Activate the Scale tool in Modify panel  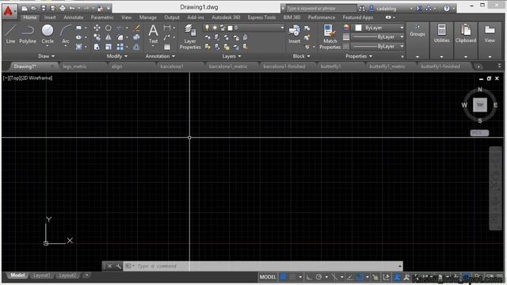click(x=109, y=47)
